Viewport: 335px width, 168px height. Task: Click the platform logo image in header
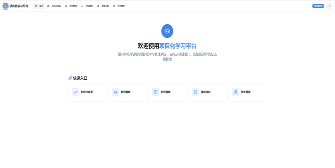point(5,6)
